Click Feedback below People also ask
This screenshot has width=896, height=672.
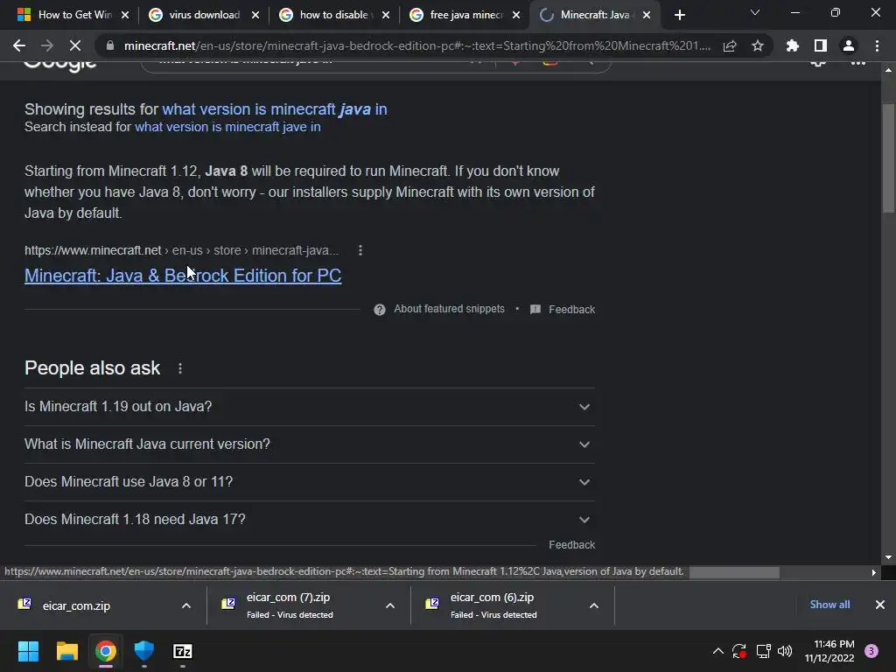(572, 545)
